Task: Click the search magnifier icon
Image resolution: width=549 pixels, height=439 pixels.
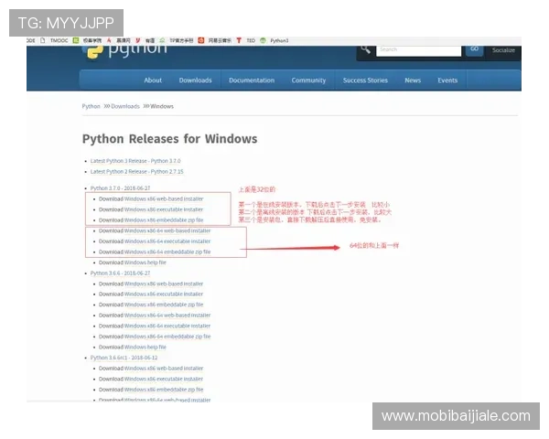Action: 366,48
